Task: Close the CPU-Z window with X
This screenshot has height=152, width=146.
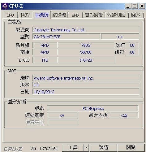Action: [x=142, y=6]
